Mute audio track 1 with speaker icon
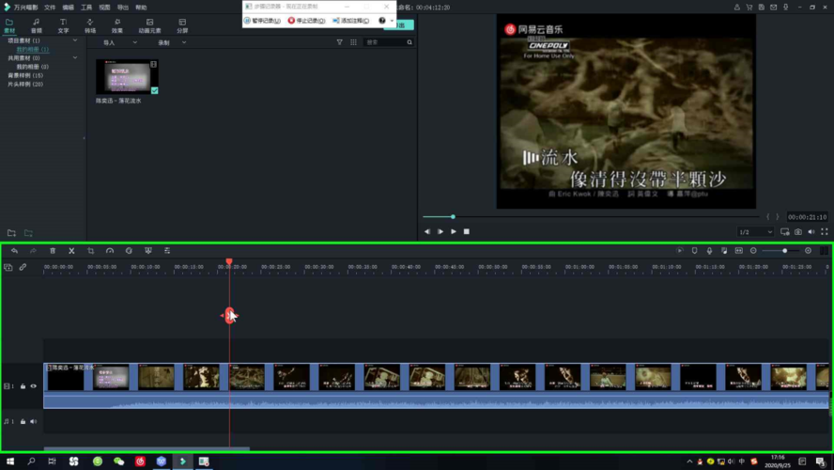The width and height of the screenshot is (834, 470). tap(34, 421)
